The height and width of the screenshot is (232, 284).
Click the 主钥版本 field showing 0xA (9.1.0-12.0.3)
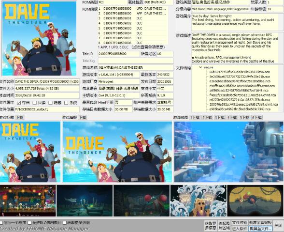pos(119,95)
